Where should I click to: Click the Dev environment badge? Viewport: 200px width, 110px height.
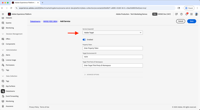tap(155, 14)
